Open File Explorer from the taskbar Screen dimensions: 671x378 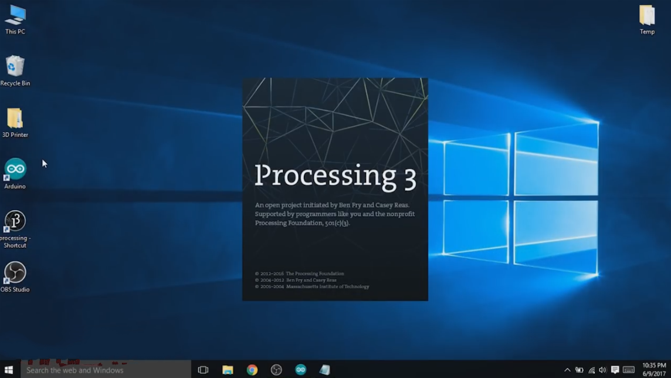(228, 370)
